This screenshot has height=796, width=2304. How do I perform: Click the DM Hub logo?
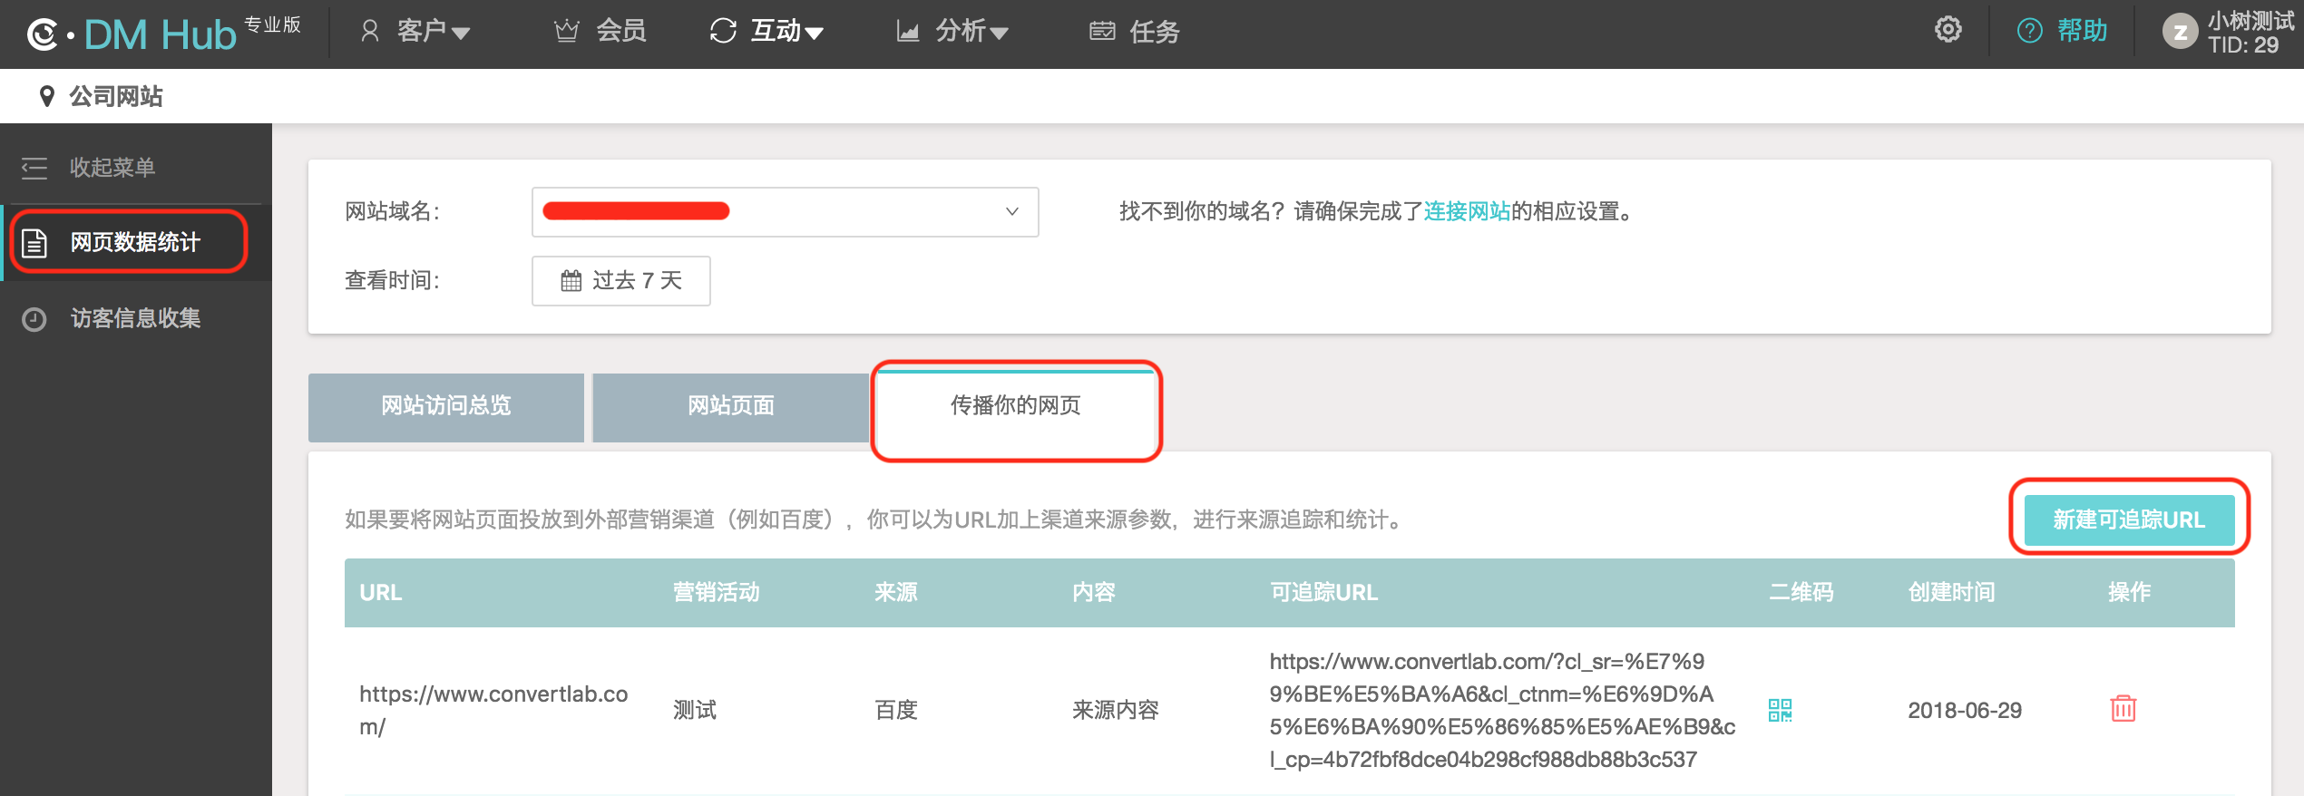pyautogui.click(x=132, y=34)
